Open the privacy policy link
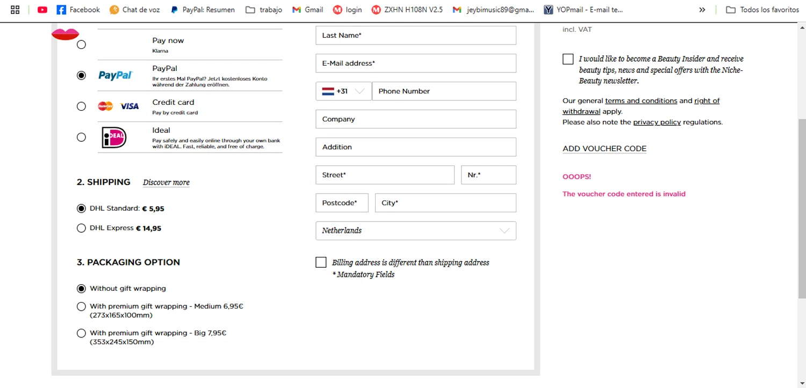The height and width of the screenshot is (388, 806). point(657,122)
